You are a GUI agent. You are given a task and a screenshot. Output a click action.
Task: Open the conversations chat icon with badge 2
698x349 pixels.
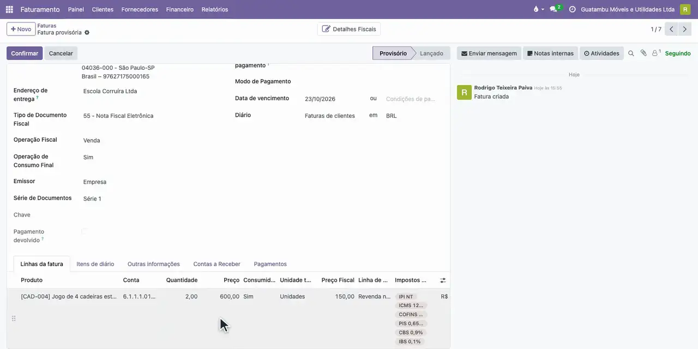554,9
